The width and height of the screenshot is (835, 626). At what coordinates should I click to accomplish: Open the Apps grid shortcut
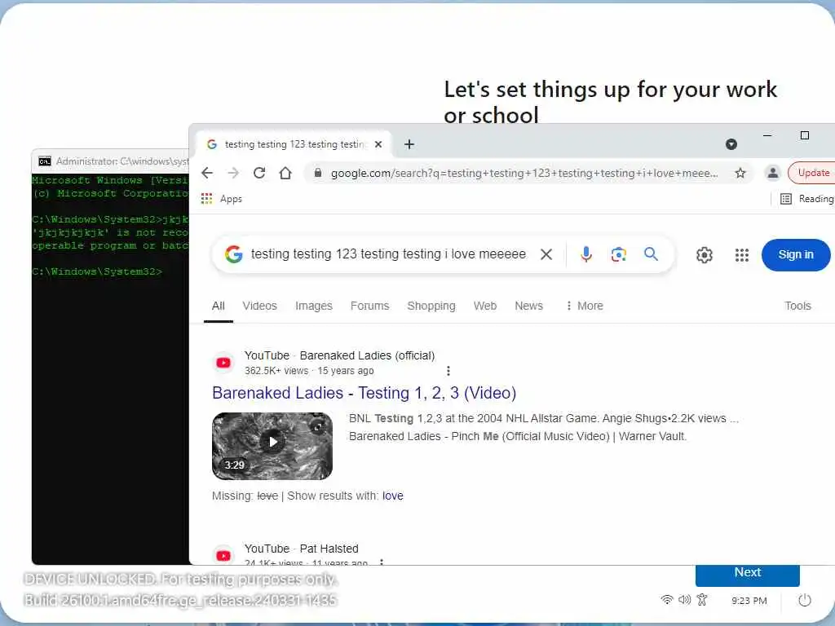click(x=222, y=199)
